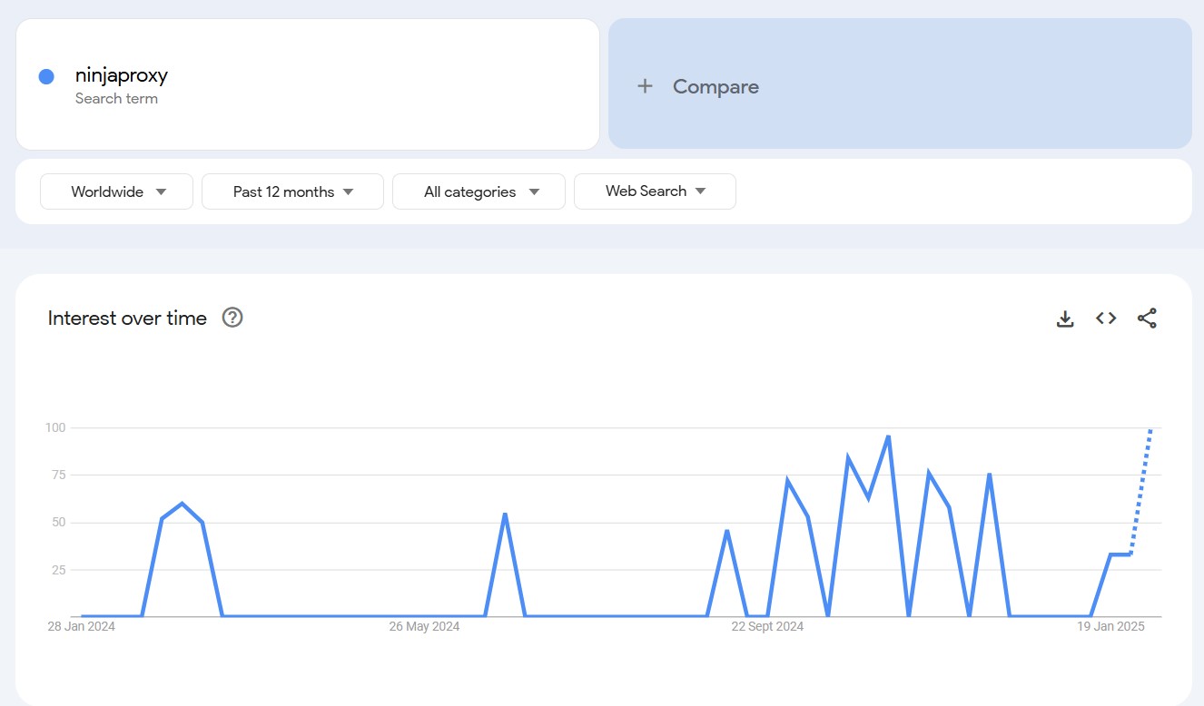Click the Interest over time heading
1204x706 pixels.
point(127,319)
